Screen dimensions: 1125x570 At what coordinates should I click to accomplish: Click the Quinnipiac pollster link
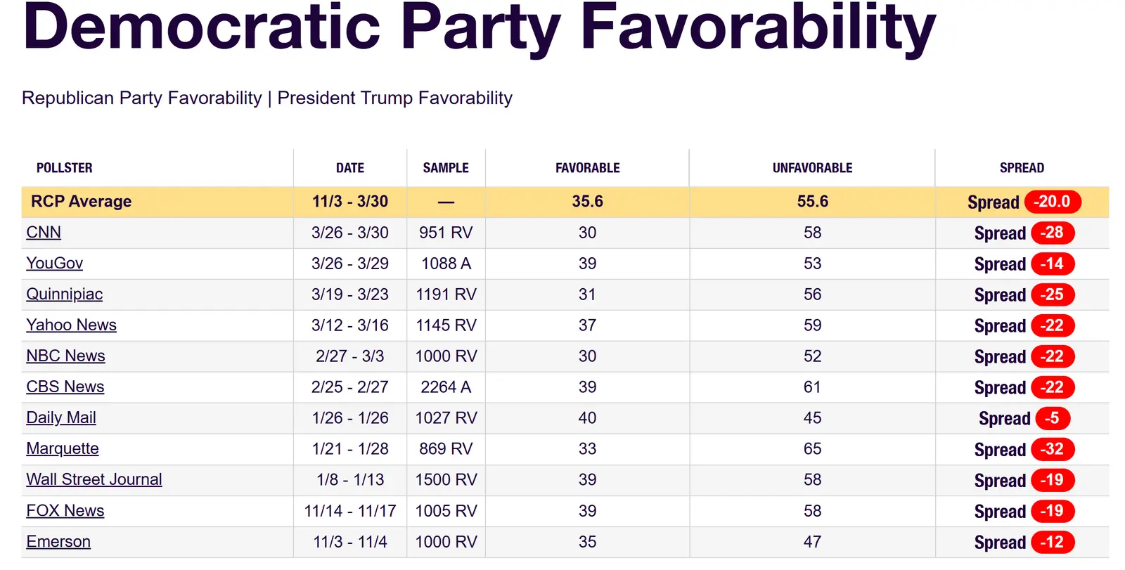[x=64, y=294]
